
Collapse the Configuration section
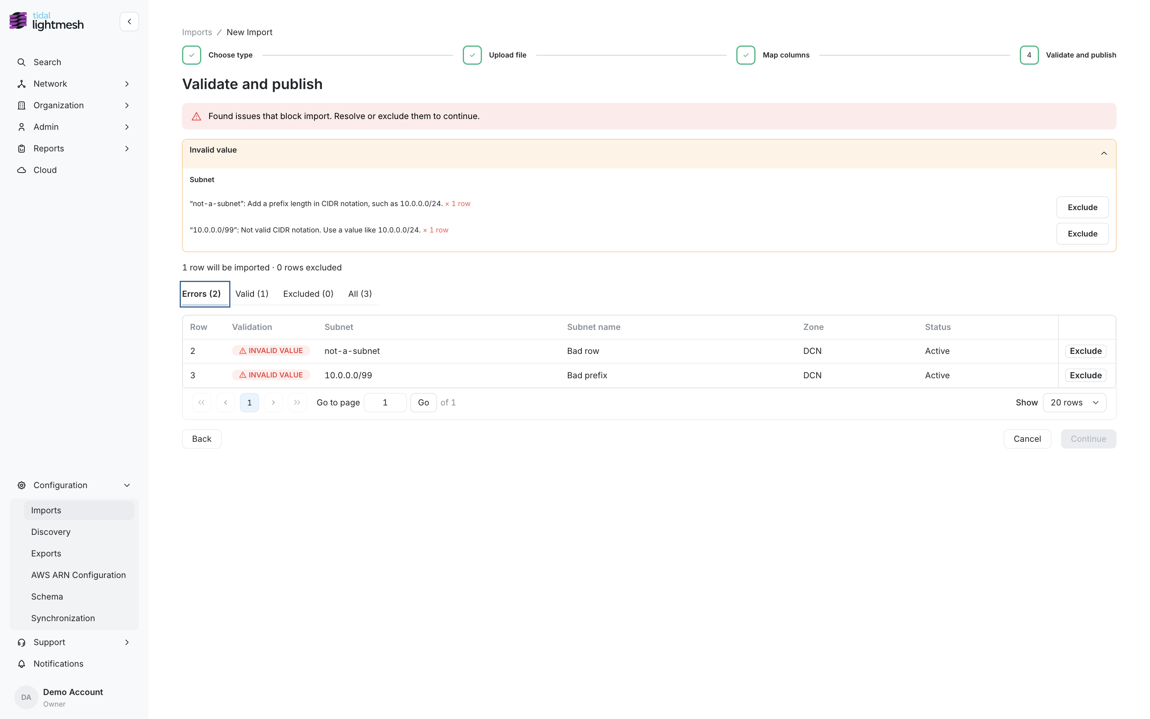point(74,485)
